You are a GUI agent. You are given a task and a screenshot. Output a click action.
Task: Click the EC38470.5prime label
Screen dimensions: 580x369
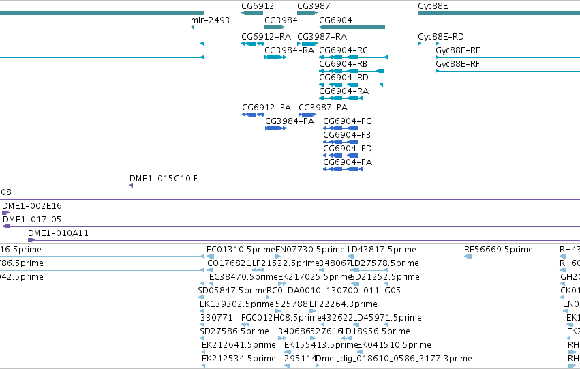coord(243,277)
